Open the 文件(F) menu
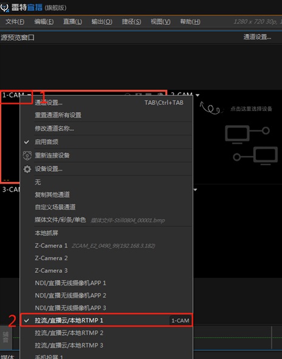Viewport: 282px width, 359px height. pos(15,21)
